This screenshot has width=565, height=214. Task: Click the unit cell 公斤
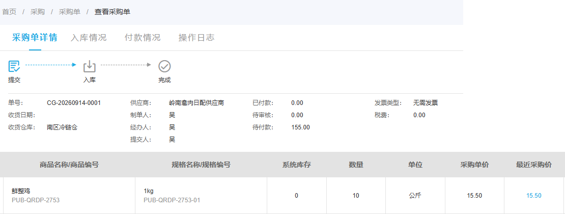[x=415, y=196]
